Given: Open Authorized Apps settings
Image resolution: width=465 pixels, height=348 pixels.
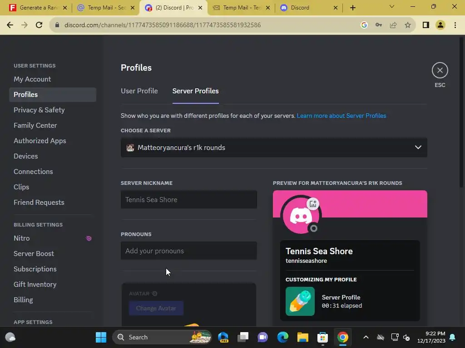Looking at the screenshot, I should [53, 140].
